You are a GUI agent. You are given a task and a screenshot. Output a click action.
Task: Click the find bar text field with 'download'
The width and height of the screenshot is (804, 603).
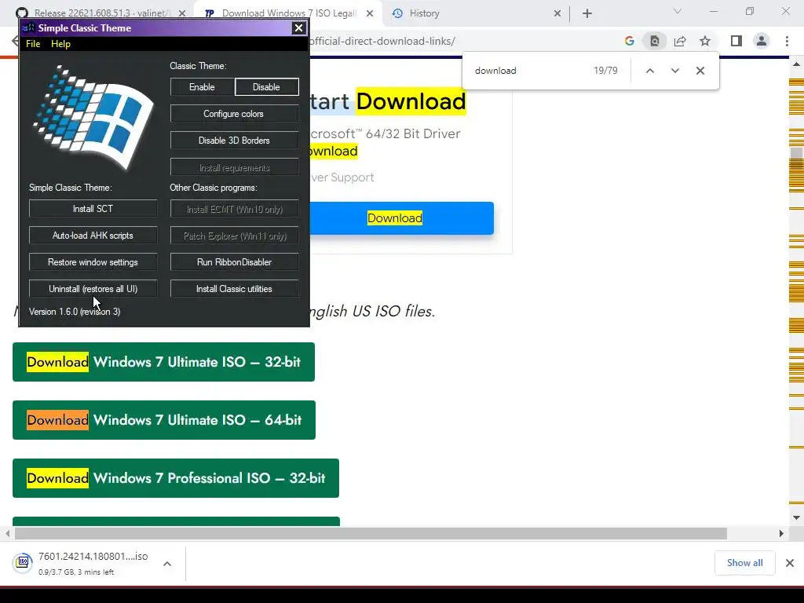pos(528,71)
